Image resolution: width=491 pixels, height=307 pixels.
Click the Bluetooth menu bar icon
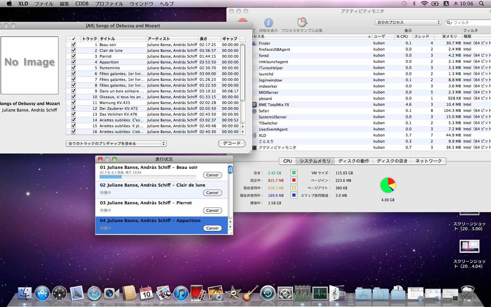click(x=414, y=3)
